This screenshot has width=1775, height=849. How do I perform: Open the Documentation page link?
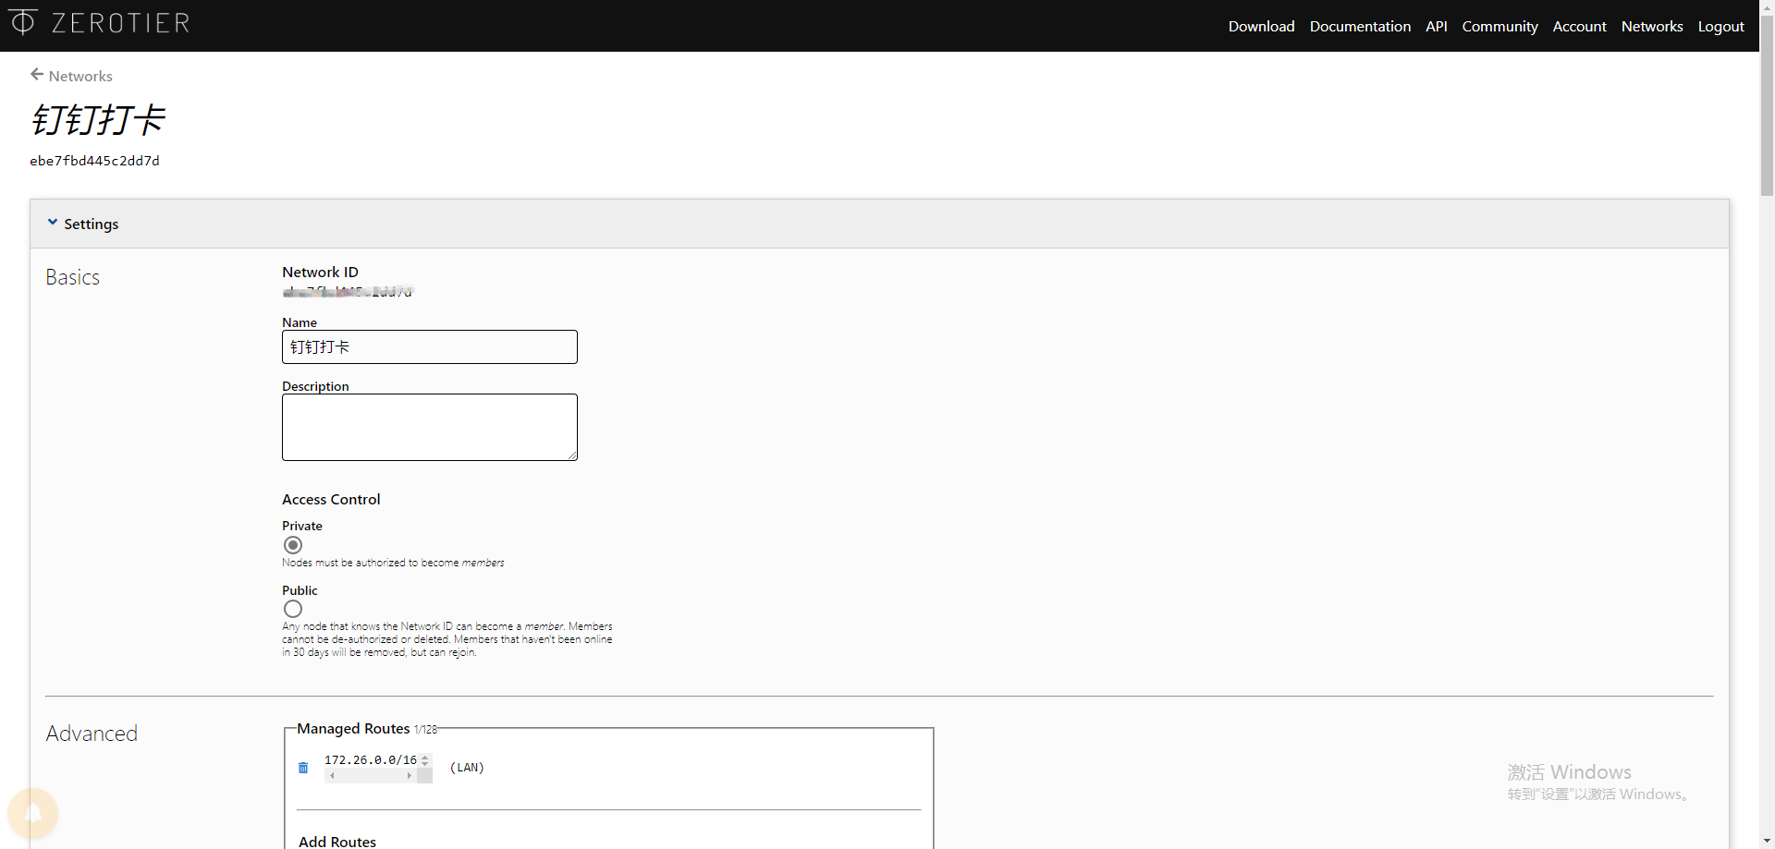(1360, 26)
